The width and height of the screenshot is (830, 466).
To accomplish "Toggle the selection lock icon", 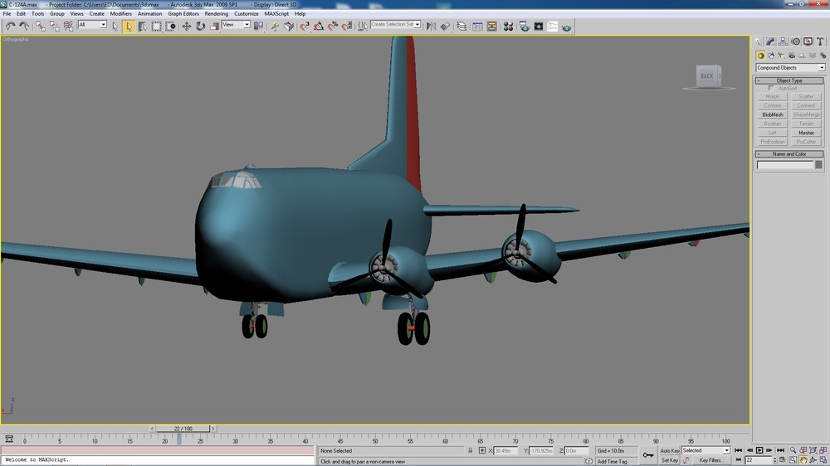I will pos(470,451).
